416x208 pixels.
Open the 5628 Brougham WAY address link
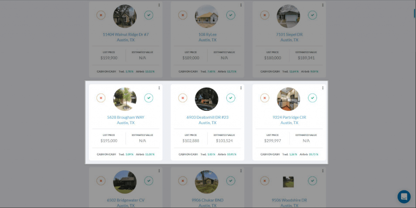pos(126,117)
